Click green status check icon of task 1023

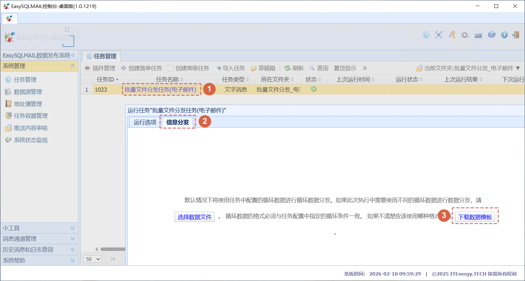(x=314, y=89)
